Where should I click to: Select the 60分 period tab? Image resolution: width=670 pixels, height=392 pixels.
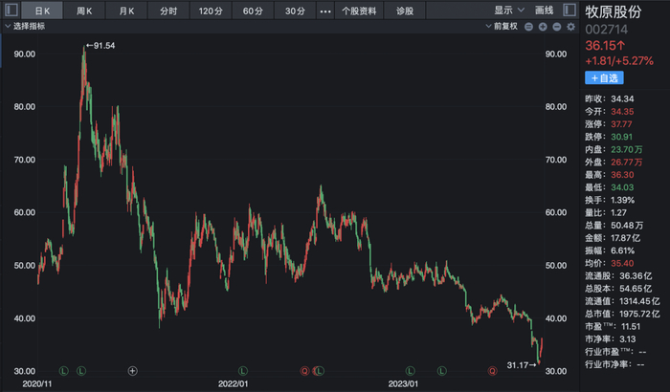(x=253, y=10)
